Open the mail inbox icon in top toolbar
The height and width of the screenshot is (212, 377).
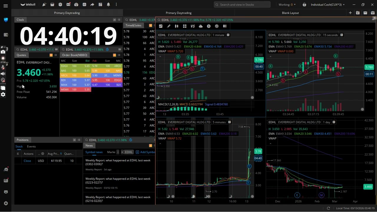[x=68, y=4]
